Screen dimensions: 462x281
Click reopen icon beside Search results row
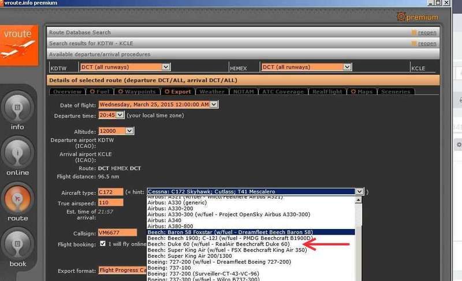[x=414, y=43]
